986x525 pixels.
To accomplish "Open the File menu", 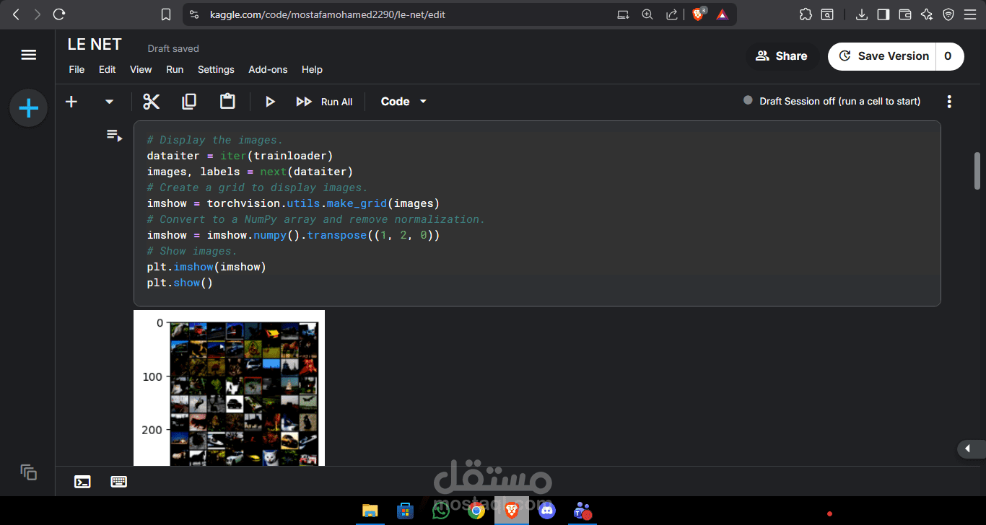I will pyautogui.click(x=77, y=69).
